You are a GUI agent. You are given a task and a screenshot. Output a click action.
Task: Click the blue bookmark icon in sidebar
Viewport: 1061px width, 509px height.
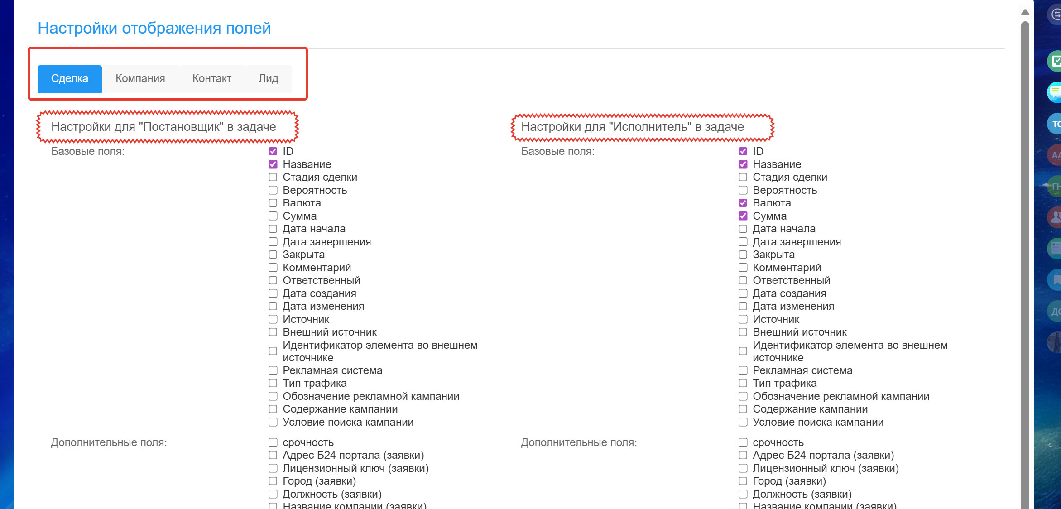click(x=1056, y=280)
